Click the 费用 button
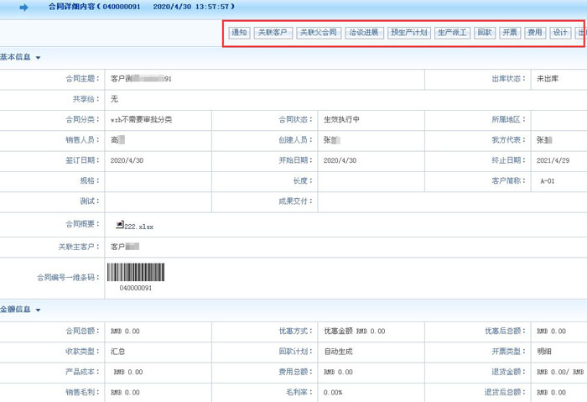 click(x=534, y=34)
